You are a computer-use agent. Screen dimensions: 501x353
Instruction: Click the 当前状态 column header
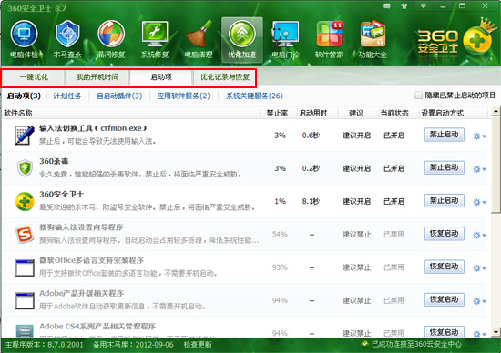[394, 114]
